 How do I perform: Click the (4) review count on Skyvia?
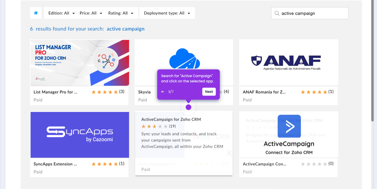click(x=226, y=92)
